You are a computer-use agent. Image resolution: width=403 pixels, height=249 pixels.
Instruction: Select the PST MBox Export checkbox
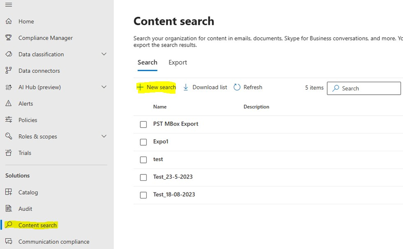pos(144,124)
